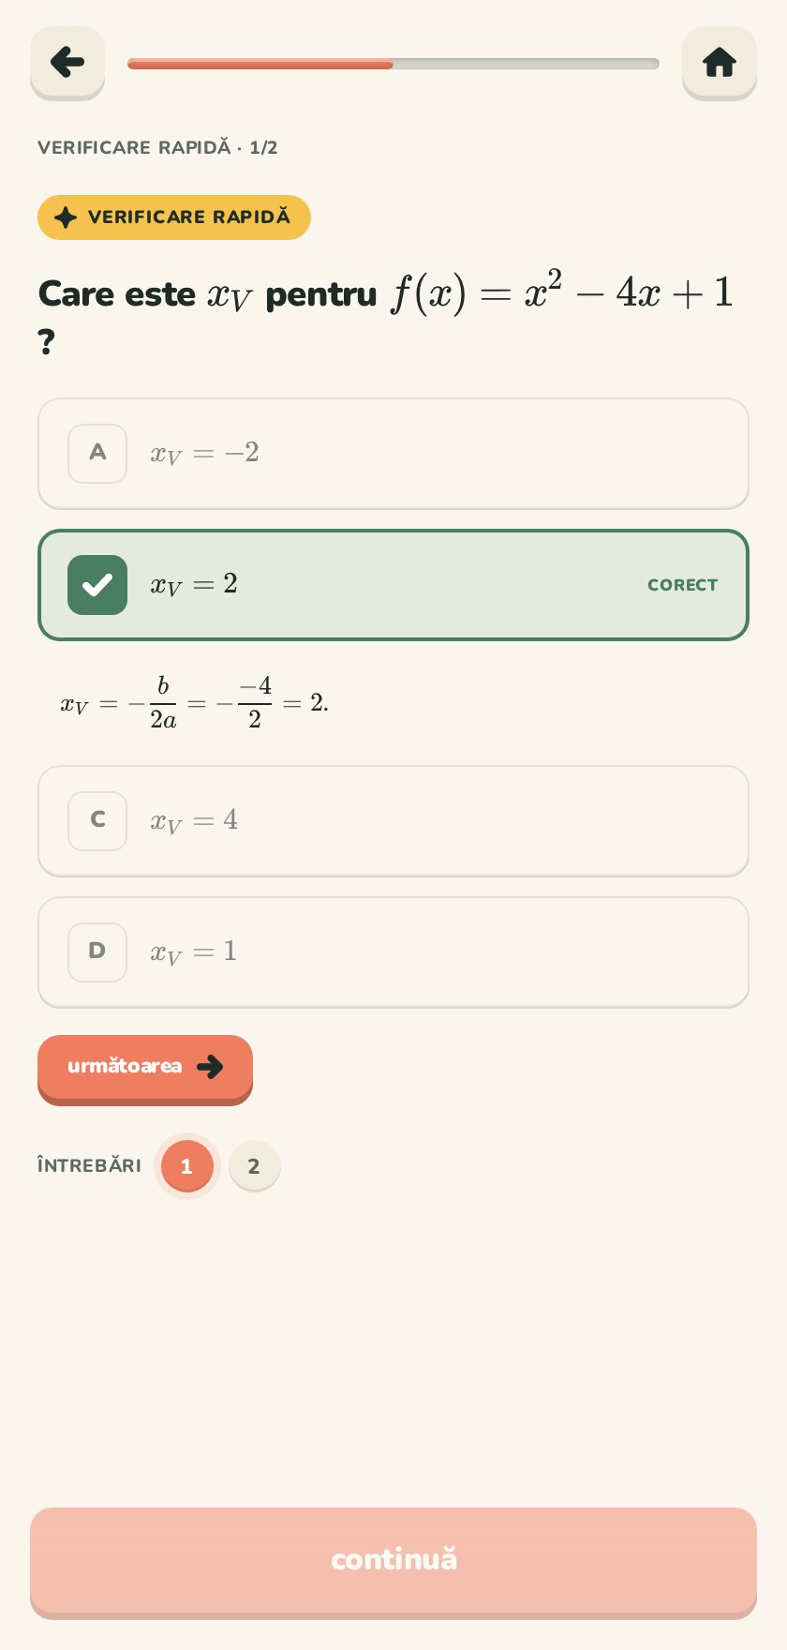This screenshot has width=787, height=1650.
Task: Select answer option xV = 1
Action: (393, 952)
